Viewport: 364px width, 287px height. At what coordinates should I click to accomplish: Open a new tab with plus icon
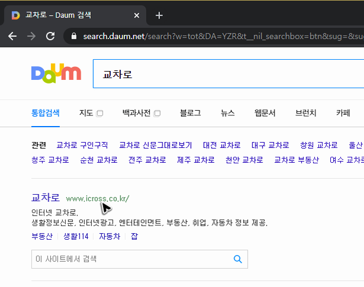159,15
